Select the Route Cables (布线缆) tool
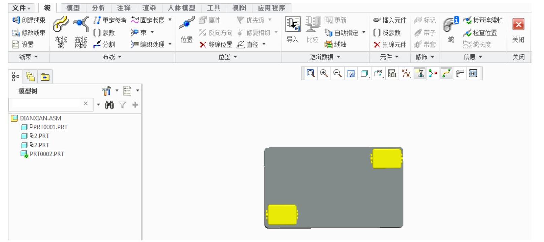 pyautogui.click(x=61, y=33)
